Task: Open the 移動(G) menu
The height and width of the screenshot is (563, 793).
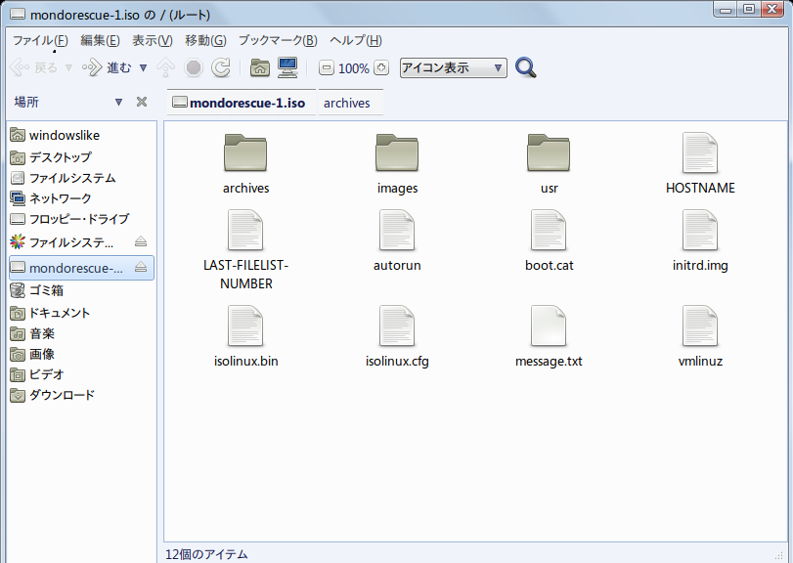Action: point(205,40)
